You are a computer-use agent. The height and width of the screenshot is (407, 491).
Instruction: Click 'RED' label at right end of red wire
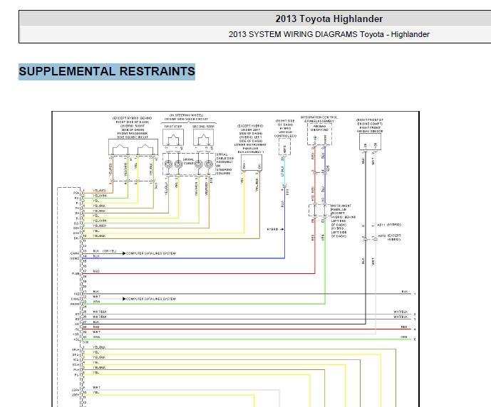click(404, 327)
